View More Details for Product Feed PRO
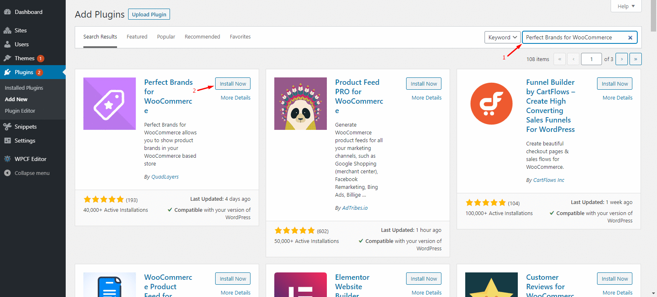 427,98
